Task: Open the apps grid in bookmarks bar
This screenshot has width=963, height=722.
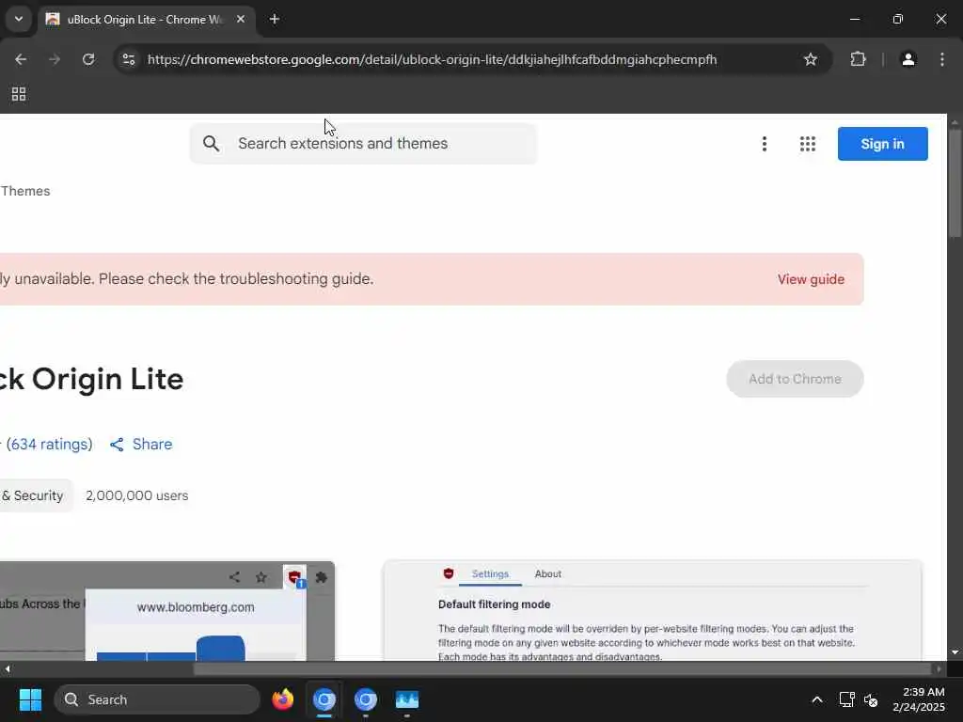Action: click(x=19, y=94)
